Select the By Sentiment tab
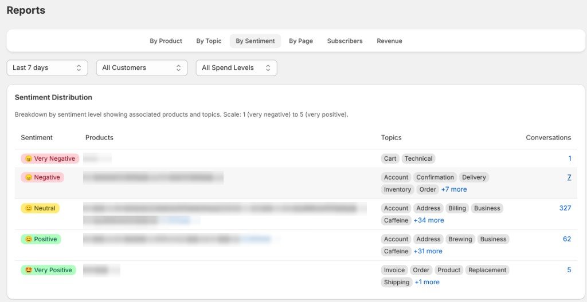 click(x=255, y=41)
